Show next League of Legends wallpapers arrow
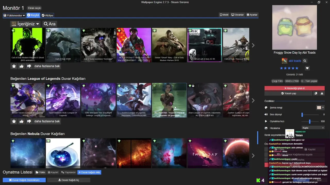This screenshot has width=330, height=185. coord(253,100)
